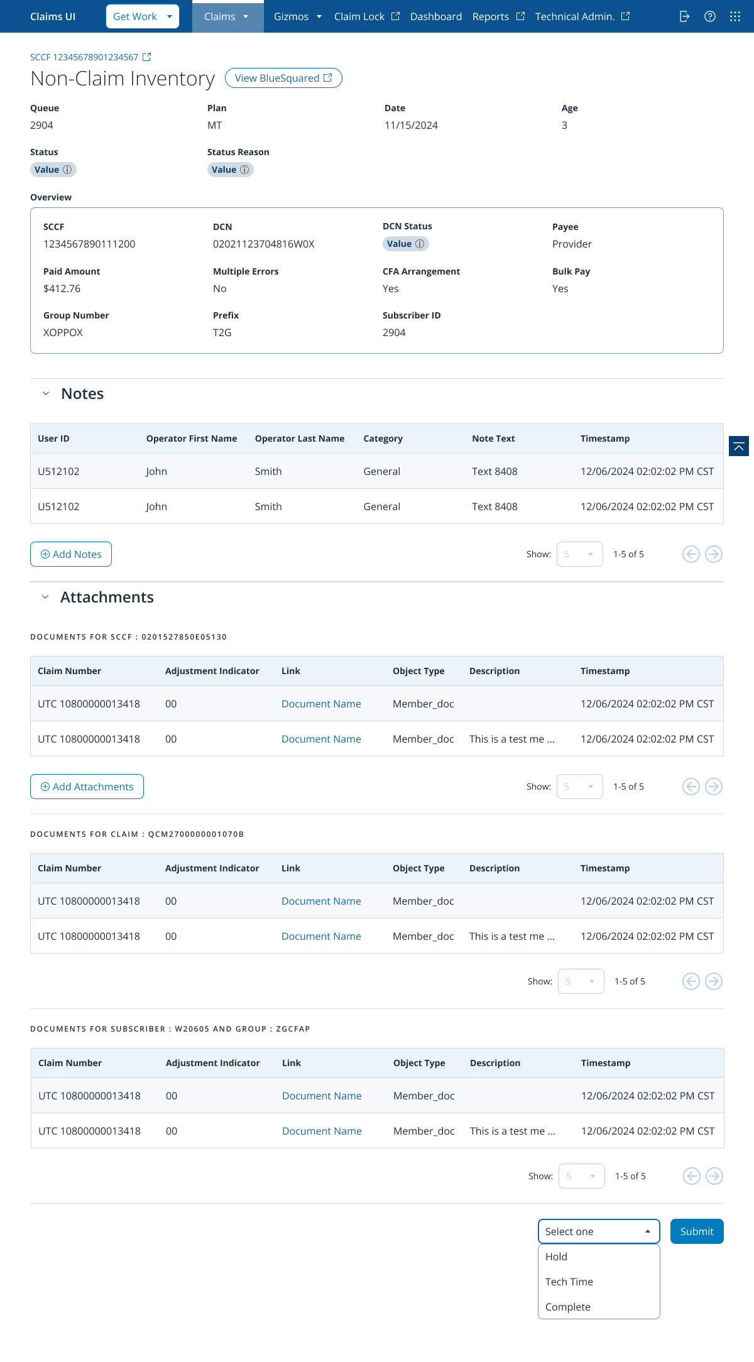Click Category column header in Notes table

383,439
